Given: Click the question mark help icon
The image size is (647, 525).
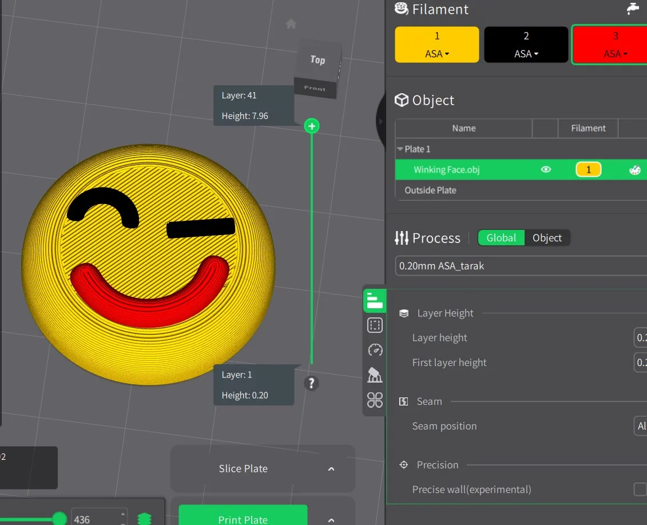Looking at the screenshot, I should [311, 383].
